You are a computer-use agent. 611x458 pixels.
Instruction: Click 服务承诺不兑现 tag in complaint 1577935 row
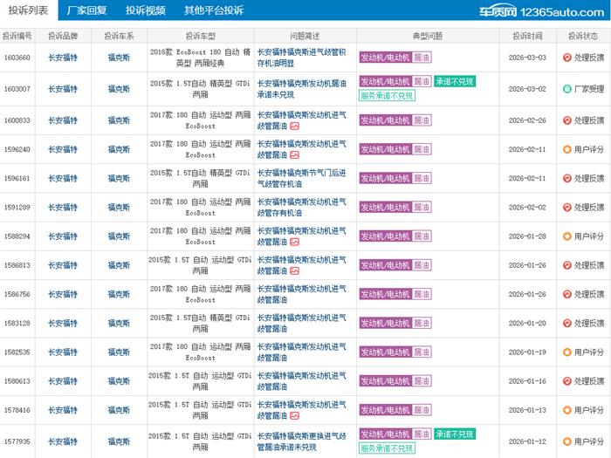click(x=386, y=448)
